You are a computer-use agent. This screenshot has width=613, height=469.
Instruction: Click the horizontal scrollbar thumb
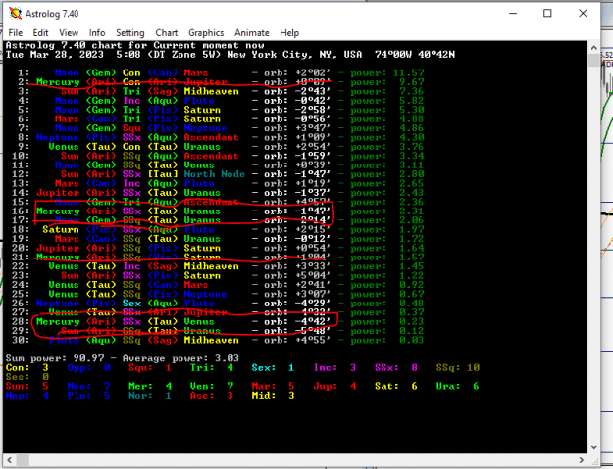tap(23, 460)
